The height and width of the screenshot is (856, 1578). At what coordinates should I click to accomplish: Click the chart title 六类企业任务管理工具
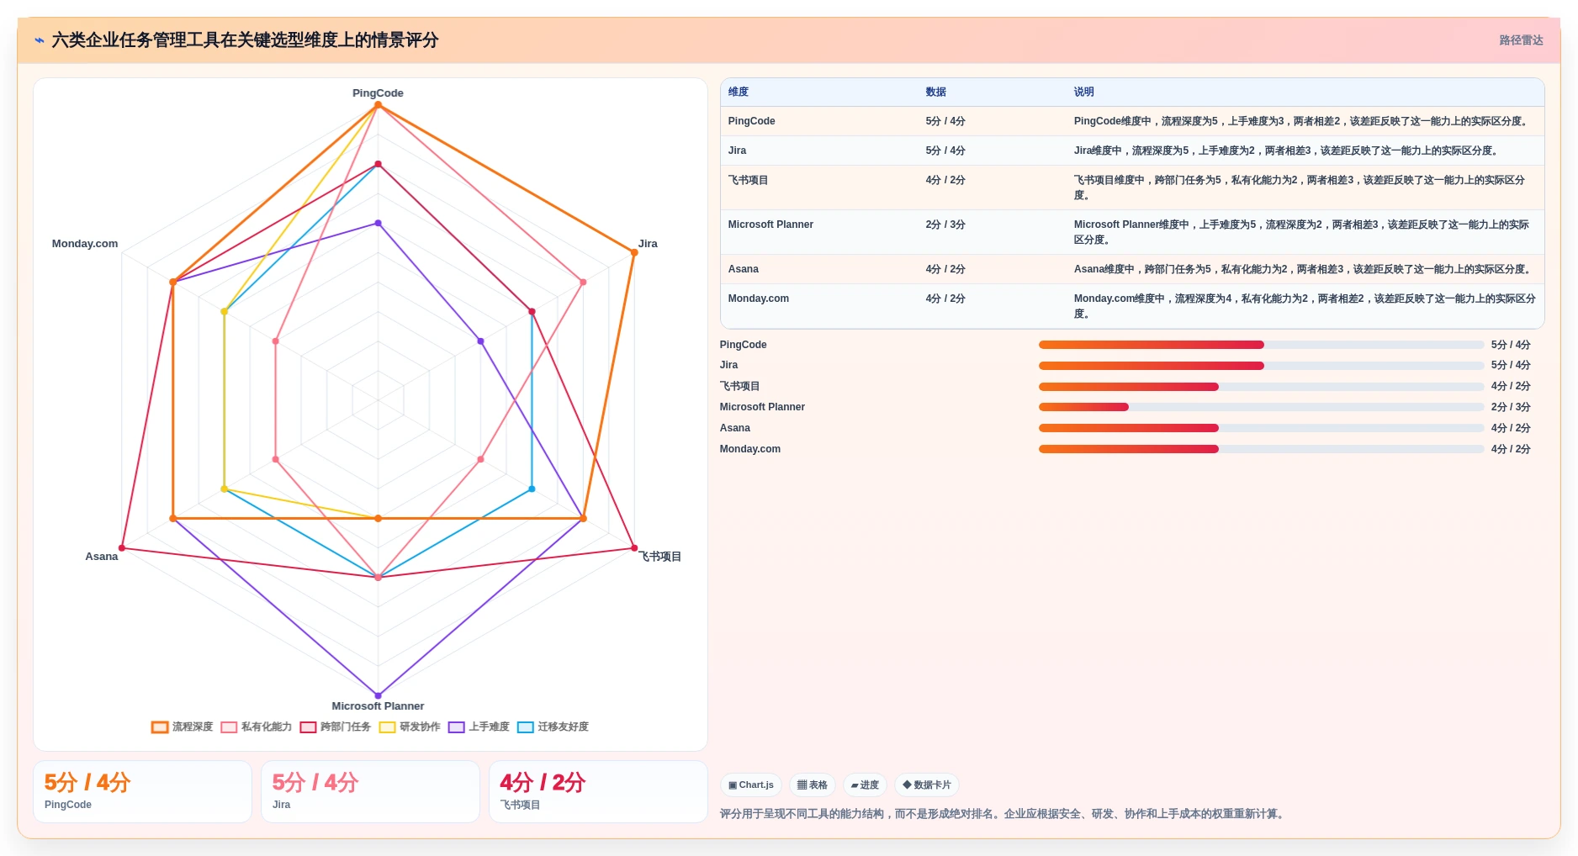coord(245,40)
